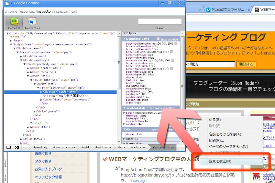Open the 1 day ago link
The width and height of the screenshot is (275, 183).
138,181
